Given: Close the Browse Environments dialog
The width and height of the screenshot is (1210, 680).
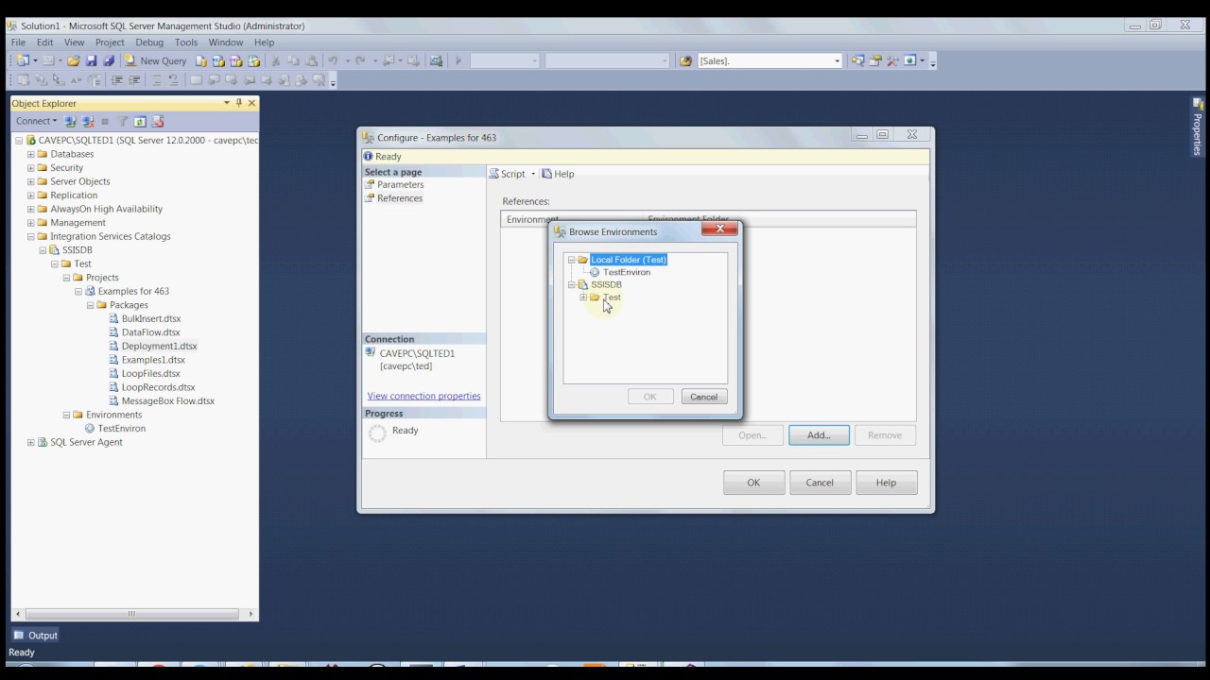Looking at the screenshot, I should (720, 229).
